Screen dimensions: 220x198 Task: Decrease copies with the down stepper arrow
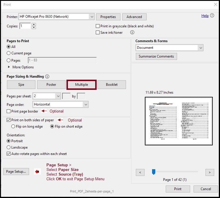(x=34, y=28)
